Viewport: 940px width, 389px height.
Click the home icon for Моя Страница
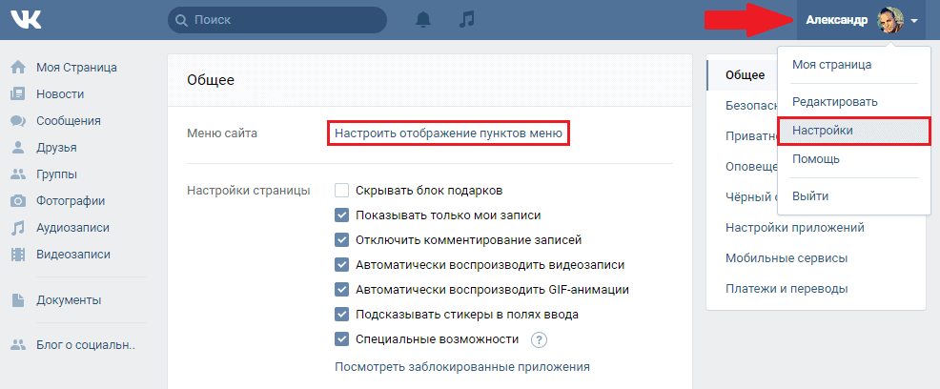click(x=17, y=68)
